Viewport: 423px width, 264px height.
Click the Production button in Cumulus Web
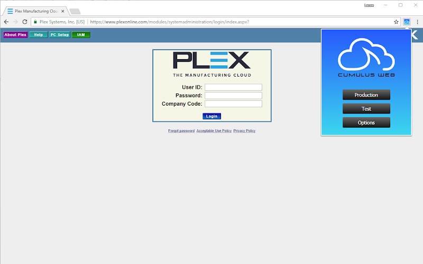click(366, 95)
